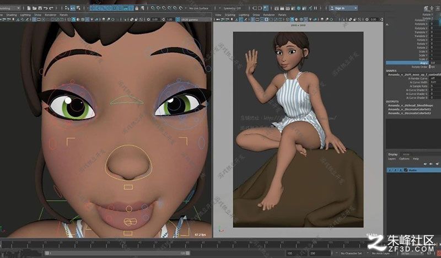Open the right viewport Panels menu
This screenshot has width=441, height=258.
click(282, 15)
